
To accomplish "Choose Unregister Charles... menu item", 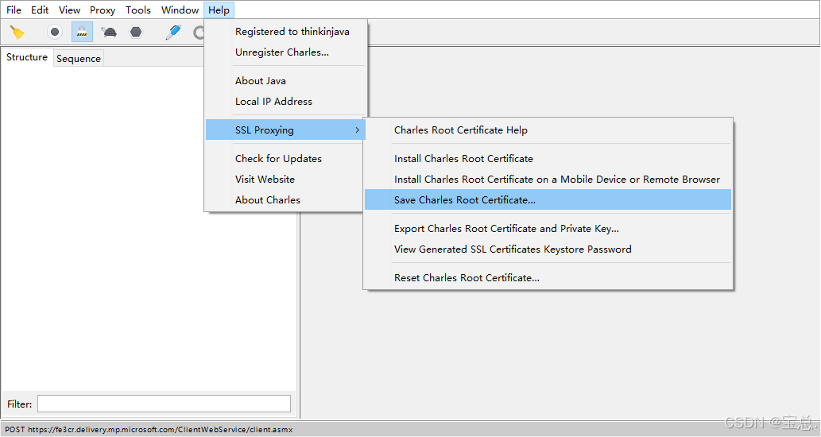I will (285, 52).
